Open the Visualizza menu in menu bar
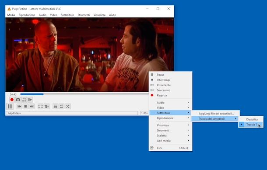 [99, 15]
